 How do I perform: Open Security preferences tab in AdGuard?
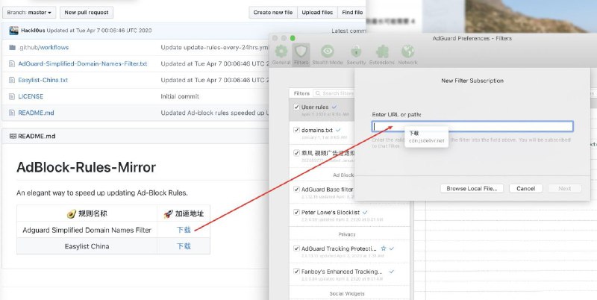point(356,54)
